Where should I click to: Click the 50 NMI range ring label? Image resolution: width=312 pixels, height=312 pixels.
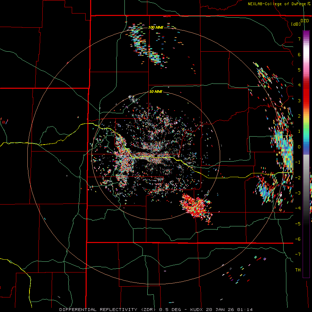point(156,92)
